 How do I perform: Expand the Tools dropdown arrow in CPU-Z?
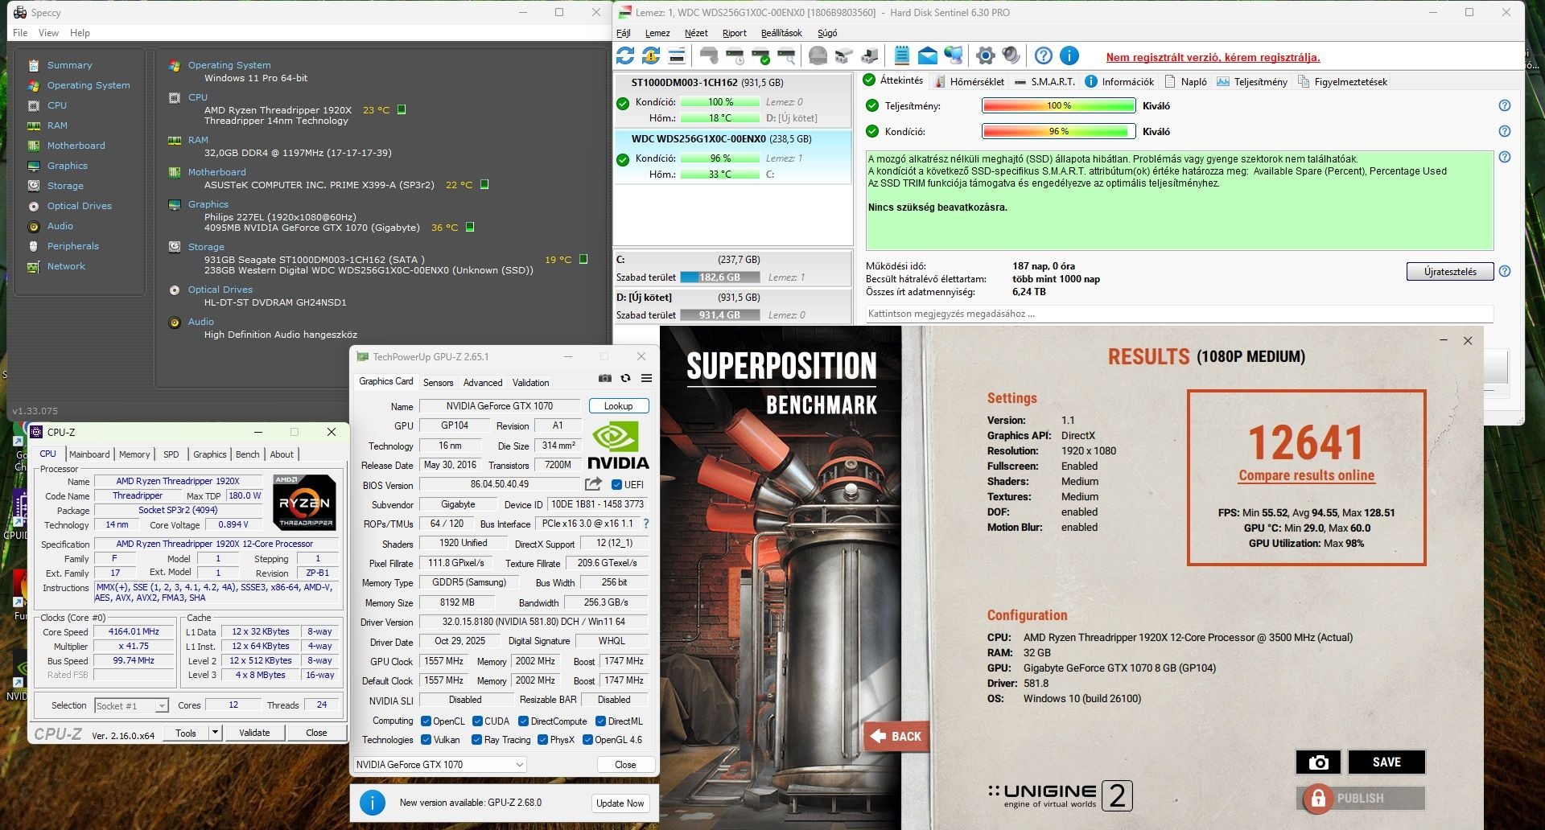click(215, 733)
